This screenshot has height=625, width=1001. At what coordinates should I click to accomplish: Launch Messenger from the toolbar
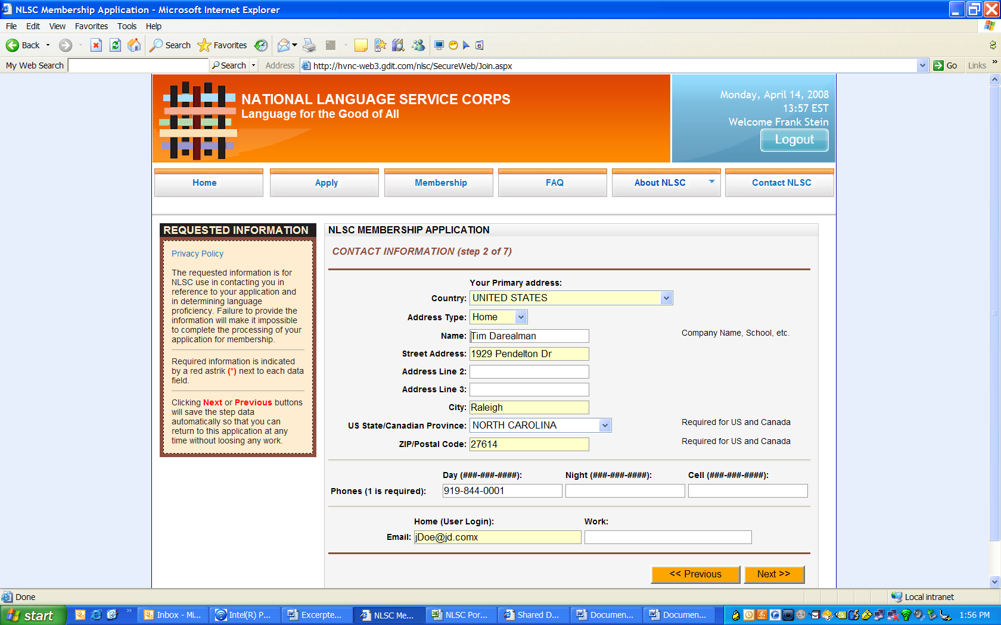[418, 45]
